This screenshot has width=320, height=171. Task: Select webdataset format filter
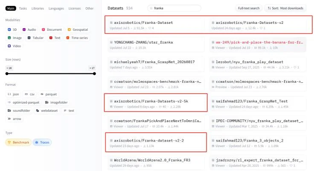click(47, 110)
